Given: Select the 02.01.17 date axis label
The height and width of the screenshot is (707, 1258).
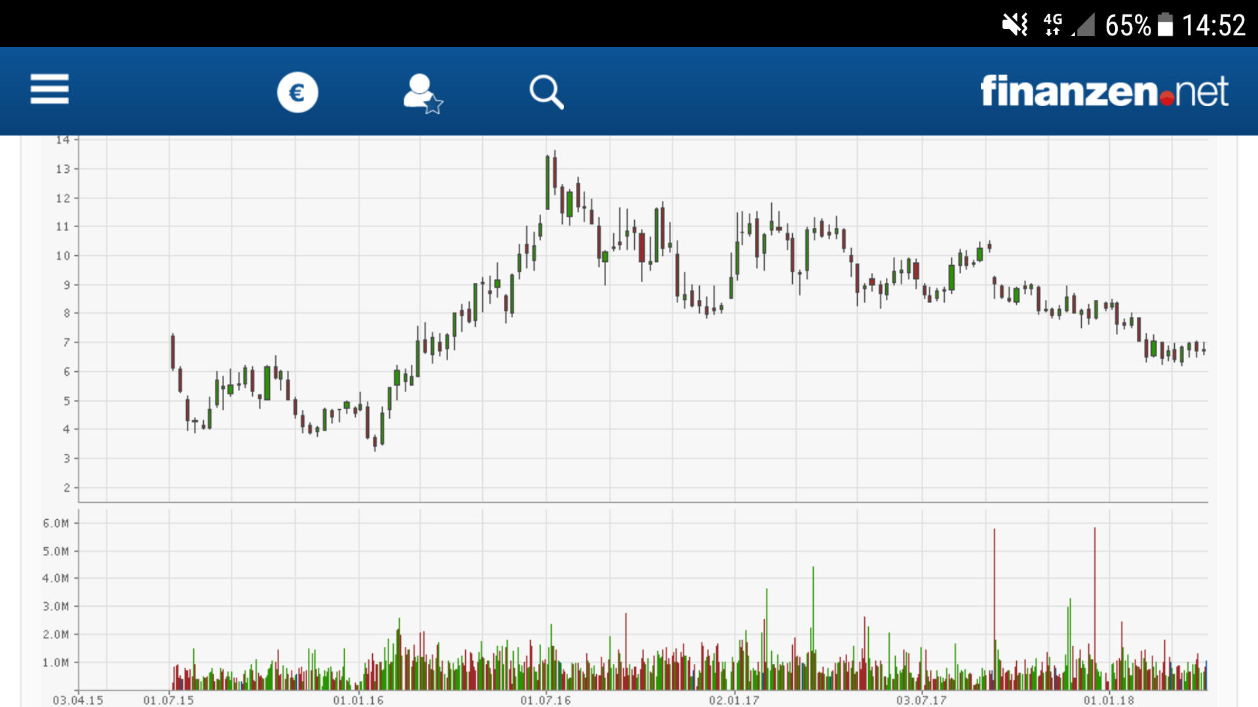Looking at the screenshot, I should [x=734, y=700].
